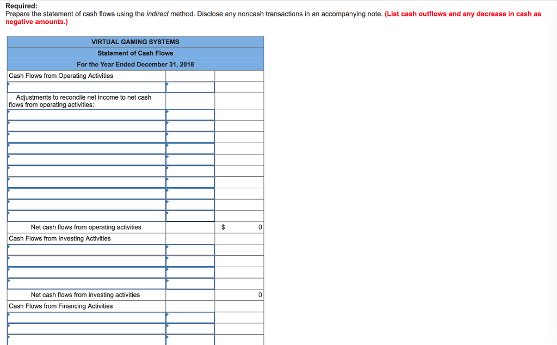Select the first Investing Activities amount cell
557x345 pixels.
coord(190,250)
